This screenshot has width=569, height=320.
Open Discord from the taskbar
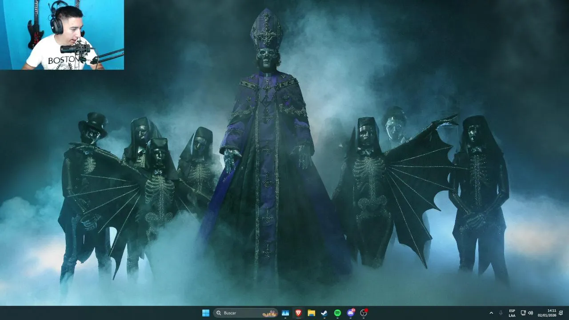point(351,313)
